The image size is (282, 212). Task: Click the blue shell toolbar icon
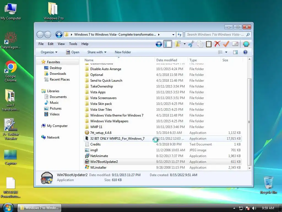246,44
